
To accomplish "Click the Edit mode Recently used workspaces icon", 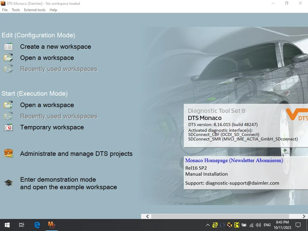I will 8,69.
